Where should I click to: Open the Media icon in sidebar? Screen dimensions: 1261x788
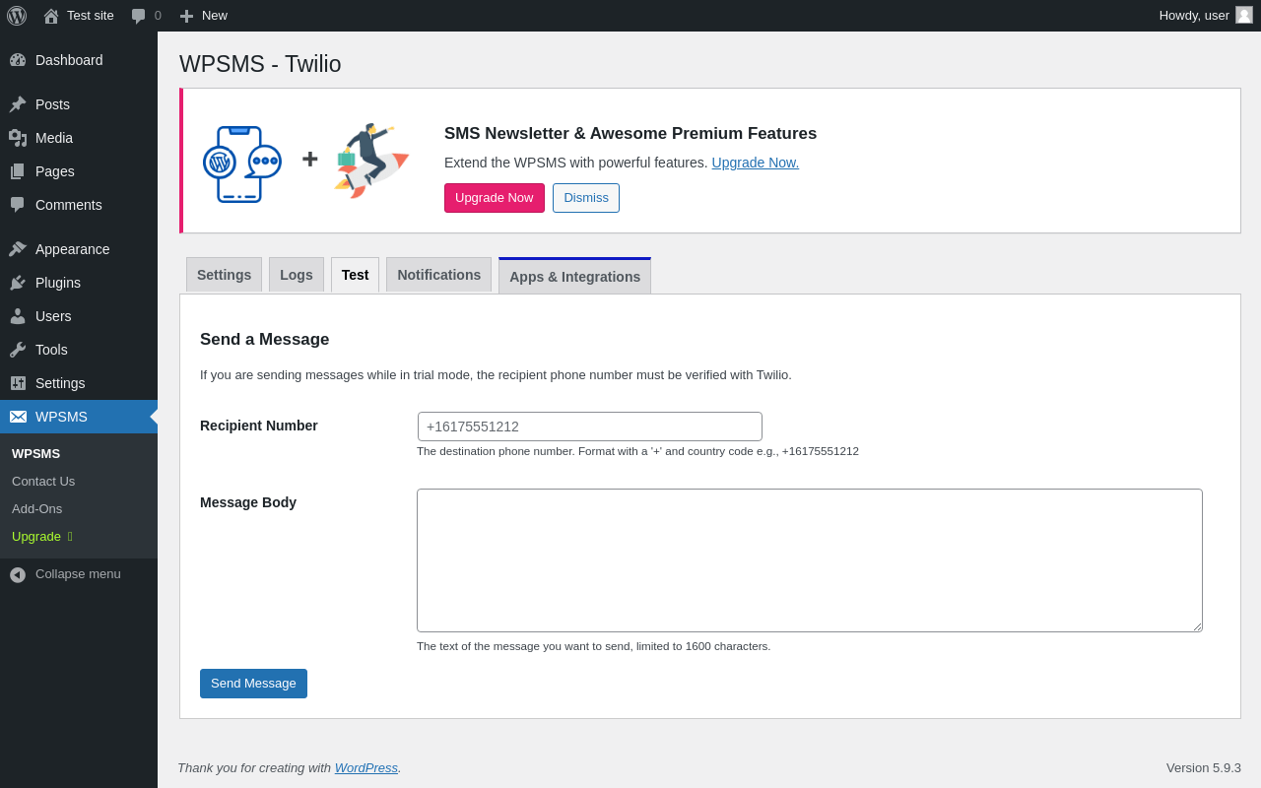coord(18,138)
